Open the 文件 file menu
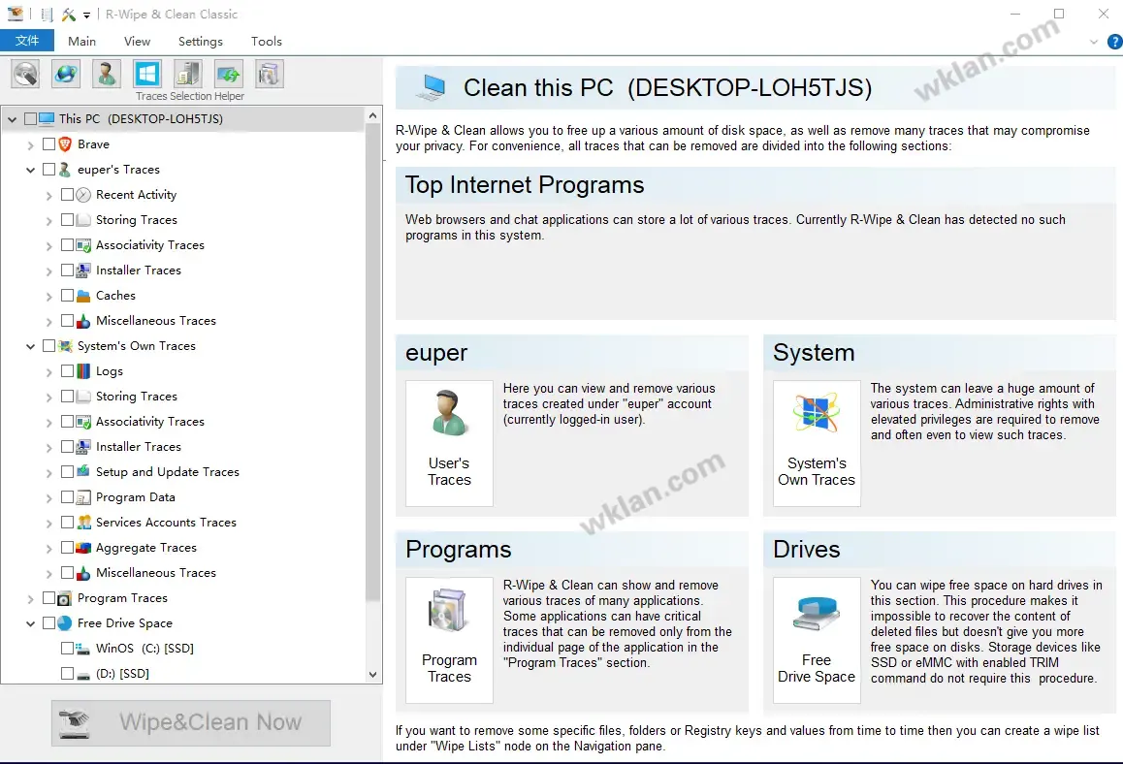Image resolution: width=1123 pixels, height=764 pixels. 27,41
